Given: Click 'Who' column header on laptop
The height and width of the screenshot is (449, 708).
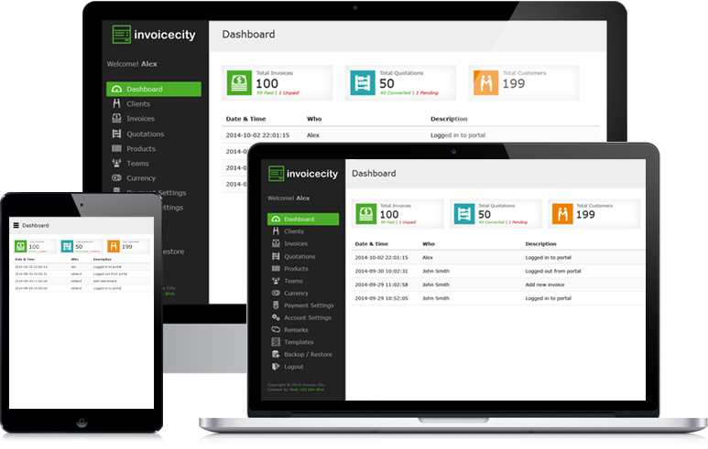Looking at the screenshot, I should tap(429, 244).
